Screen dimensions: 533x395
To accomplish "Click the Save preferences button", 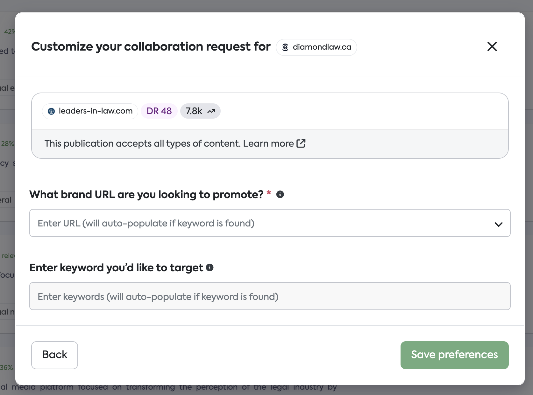I will pos(454,355).
